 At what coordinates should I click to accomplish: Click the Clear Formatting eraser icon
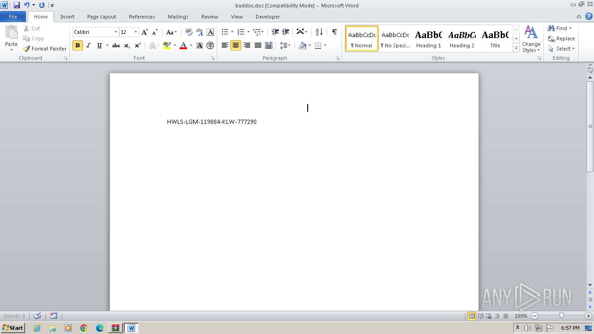pyautogui.click(x=189, y=32)
